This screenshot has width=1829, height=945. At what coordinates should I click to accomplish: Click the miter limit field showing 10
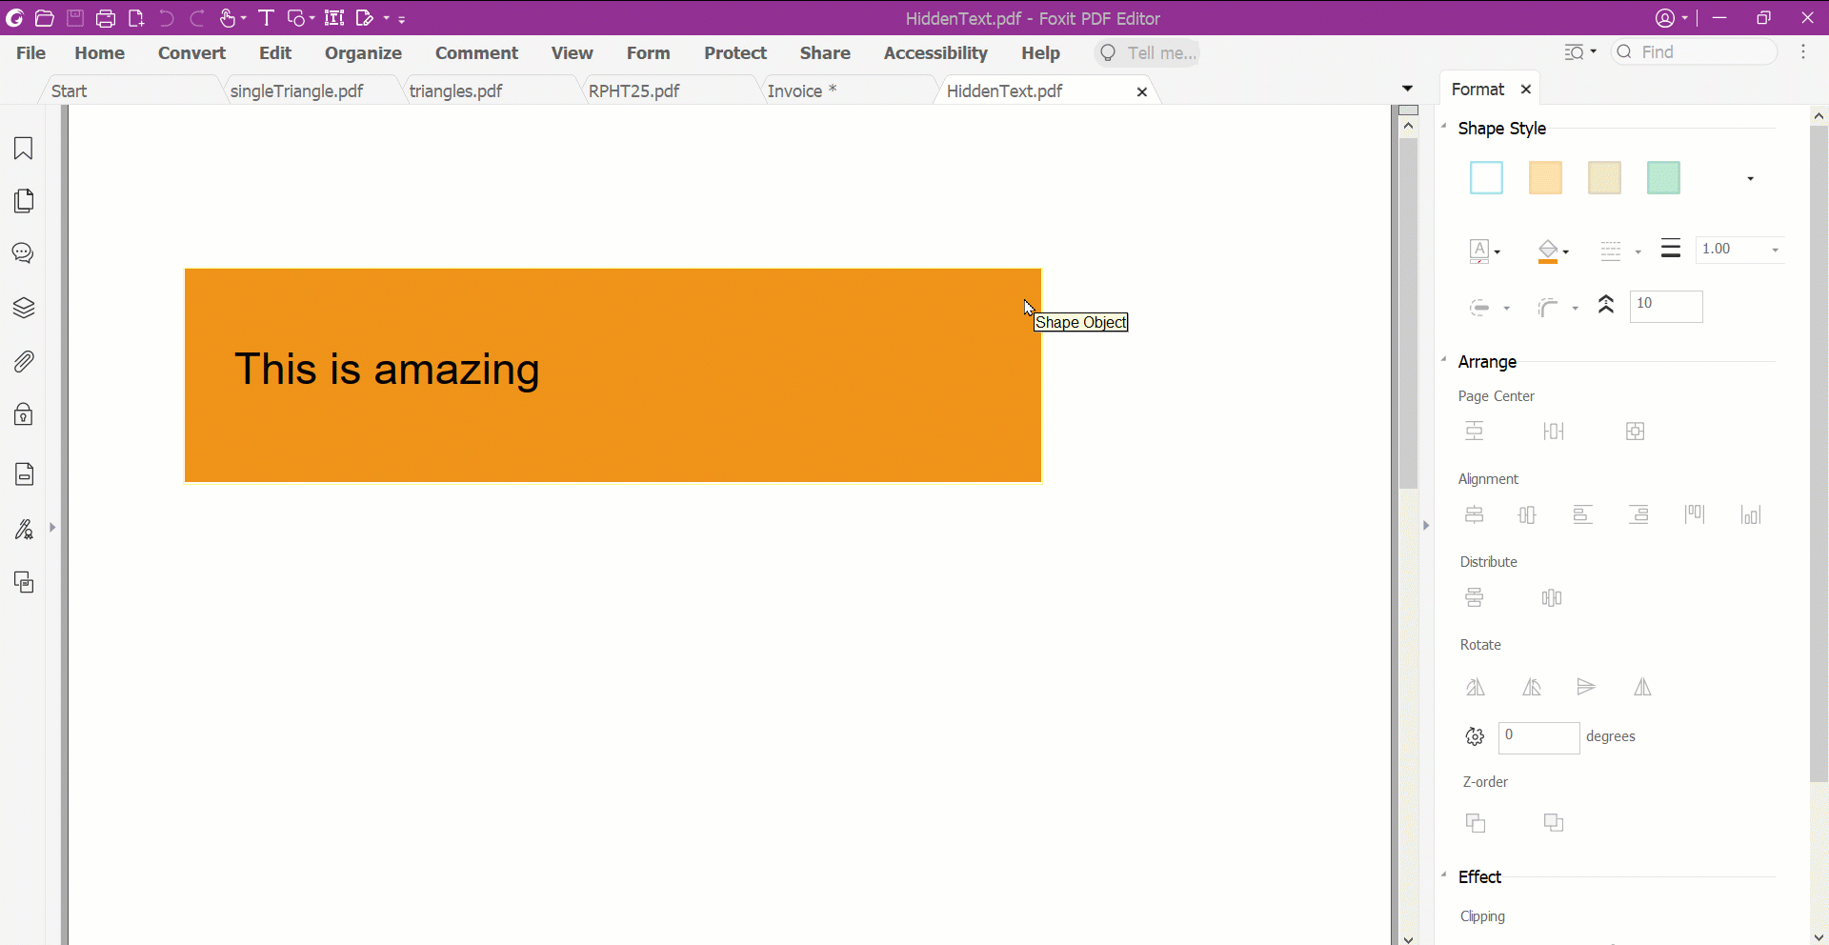pos(1666,306)
